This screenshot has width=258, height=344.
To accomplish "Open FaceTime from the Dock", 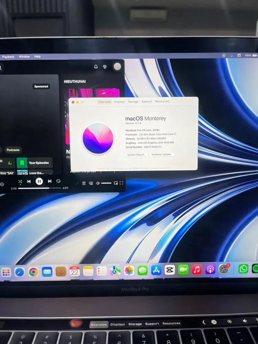I will pos(183,270).
